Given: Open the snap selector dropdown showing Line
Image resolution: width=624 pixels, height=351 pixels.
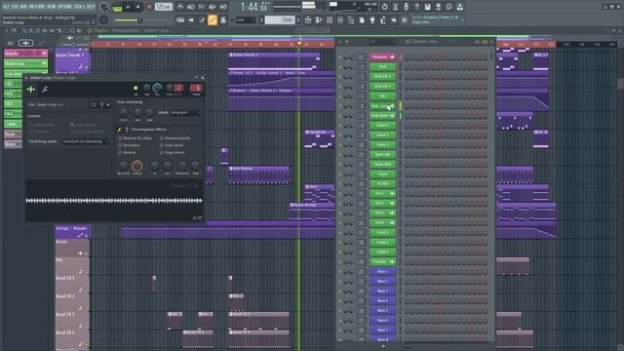Looking at the screenshot, I should pos(246,19).
